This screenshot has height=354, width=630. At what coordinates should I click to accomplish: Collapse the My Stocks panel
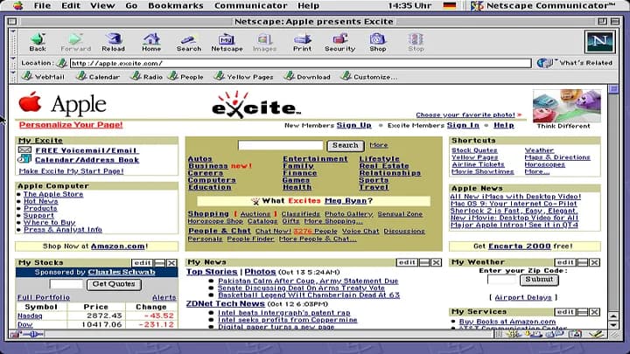(x=159, y=262)
